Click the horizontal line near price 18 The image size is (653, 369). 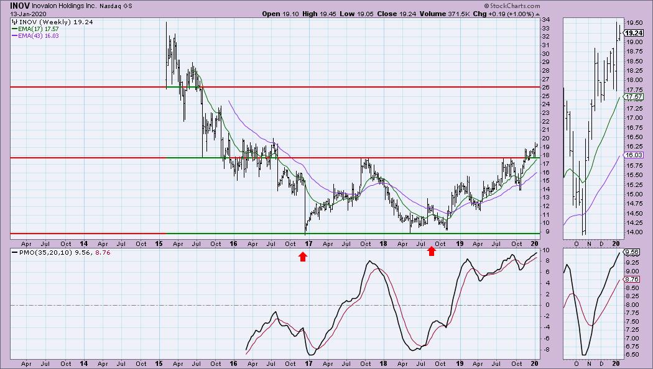coord(275,158)
